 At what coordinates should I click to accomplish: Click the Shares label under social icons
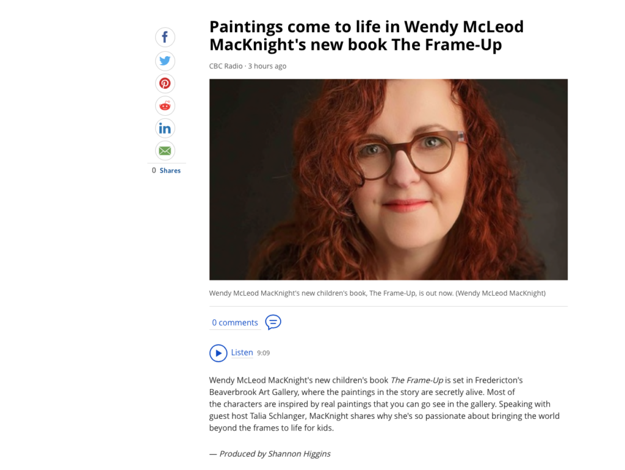(170, 170)
